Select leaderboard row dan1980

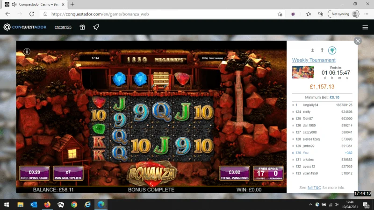pos(322,126)
